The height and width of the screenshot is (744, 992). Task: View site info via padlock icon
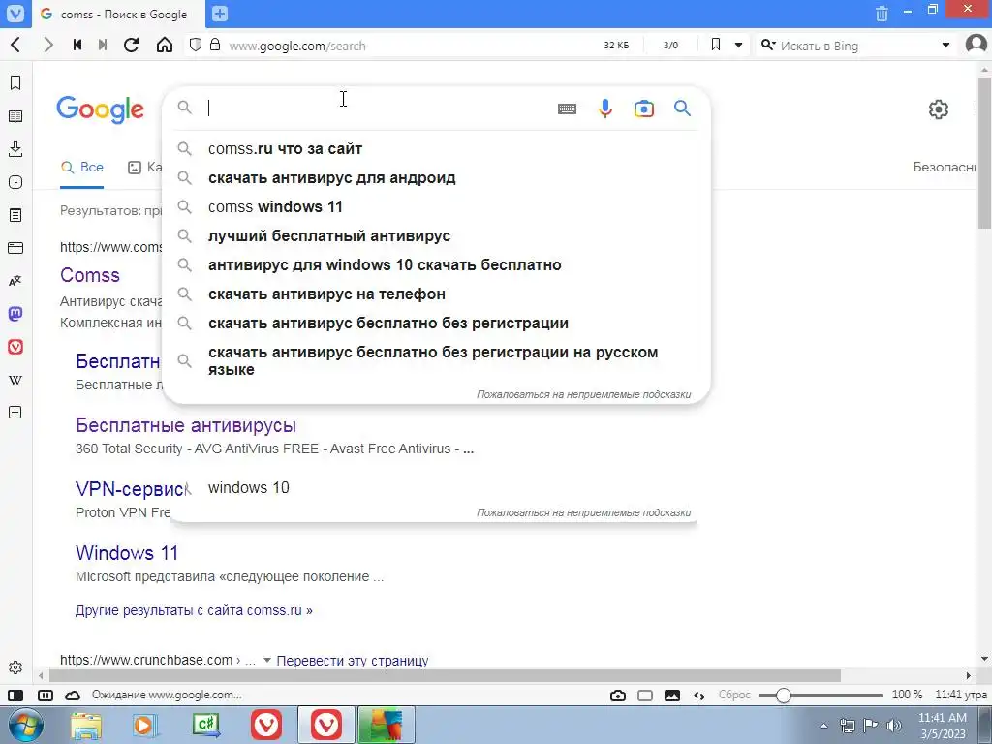(215, 45)
